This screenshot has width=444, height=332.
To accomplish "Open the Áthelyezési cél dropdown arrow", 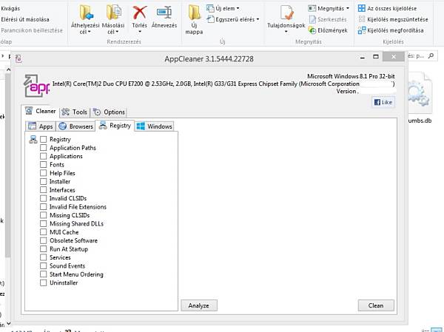I will (90, 32).
